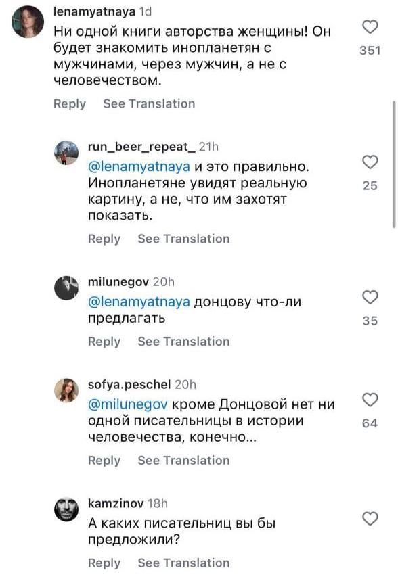Open kamzinov's profile picture
The image size is (398, 583).
66,509
